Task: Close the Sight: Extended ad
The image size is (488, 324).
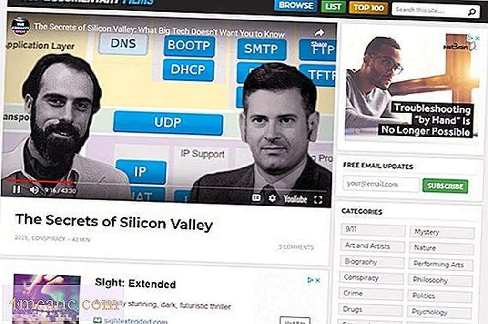Action: tap(318, 280)
